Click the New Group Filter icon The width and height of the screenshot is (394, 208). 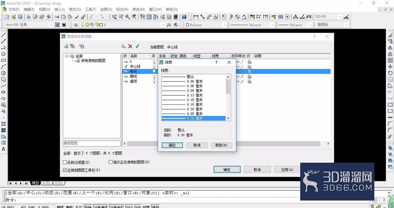pyautogui.click(x=72, y=46)
